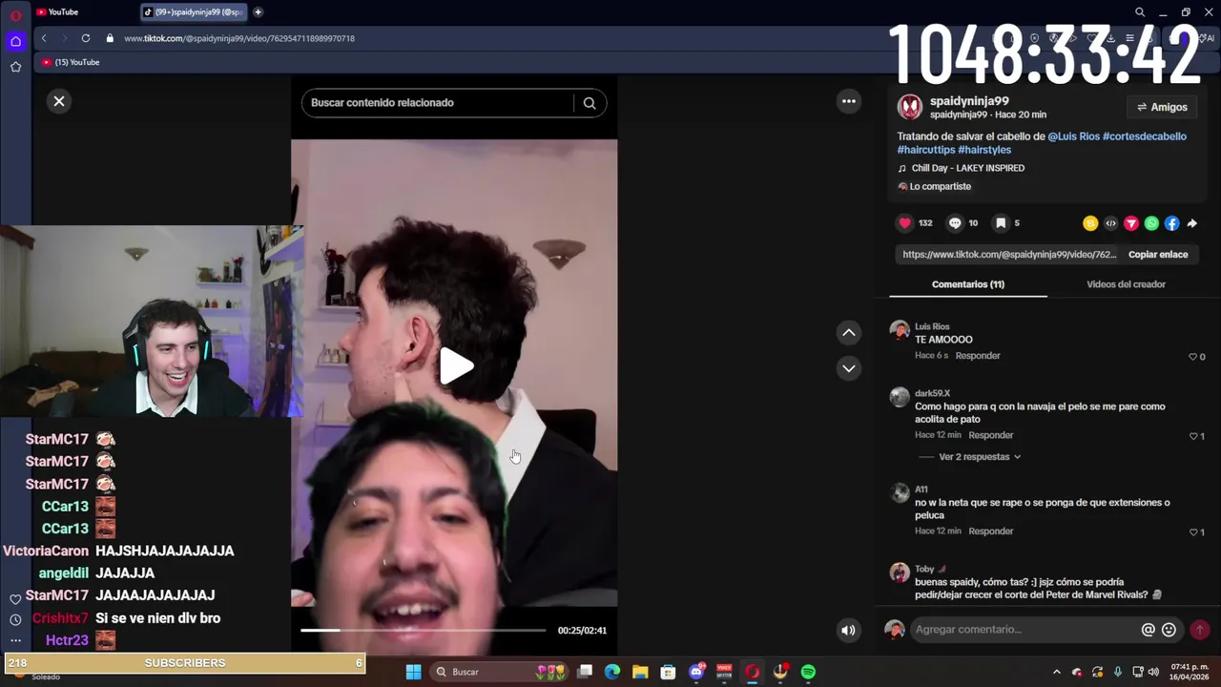
Task: Insert mention with @ icon
Action: (x=1149, y=630)
